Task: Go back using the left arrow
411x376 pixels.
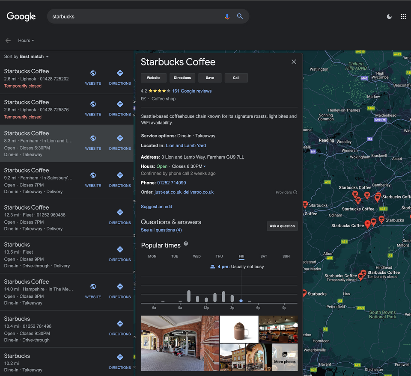Action: (x=8, y=41)
